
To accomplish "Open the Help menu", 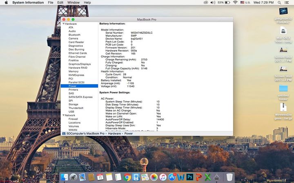I will pyautogui.click(x=87, y=2).
